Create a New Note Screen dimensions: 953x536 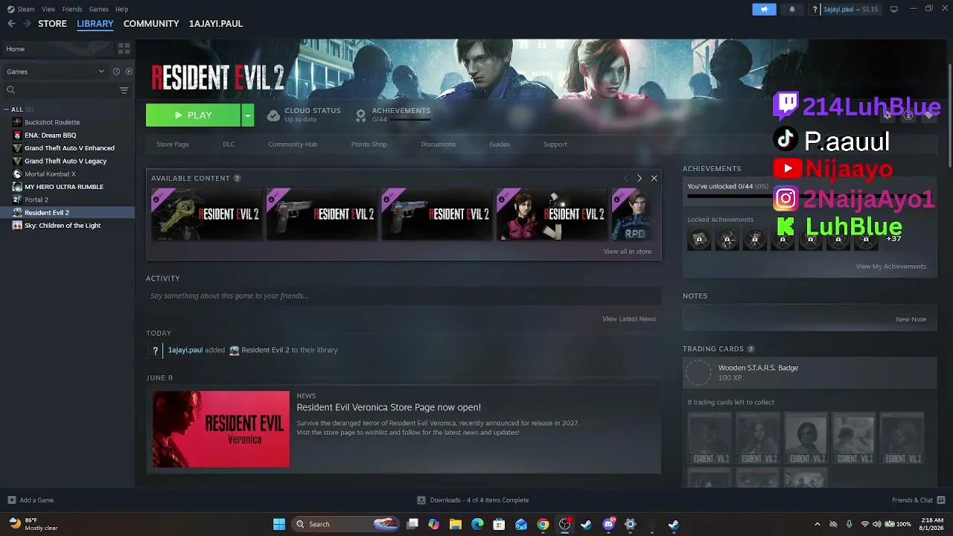click(911, 319)
